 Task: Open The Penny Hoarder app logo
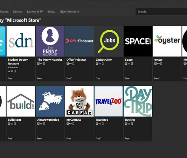tap(50, 41)
